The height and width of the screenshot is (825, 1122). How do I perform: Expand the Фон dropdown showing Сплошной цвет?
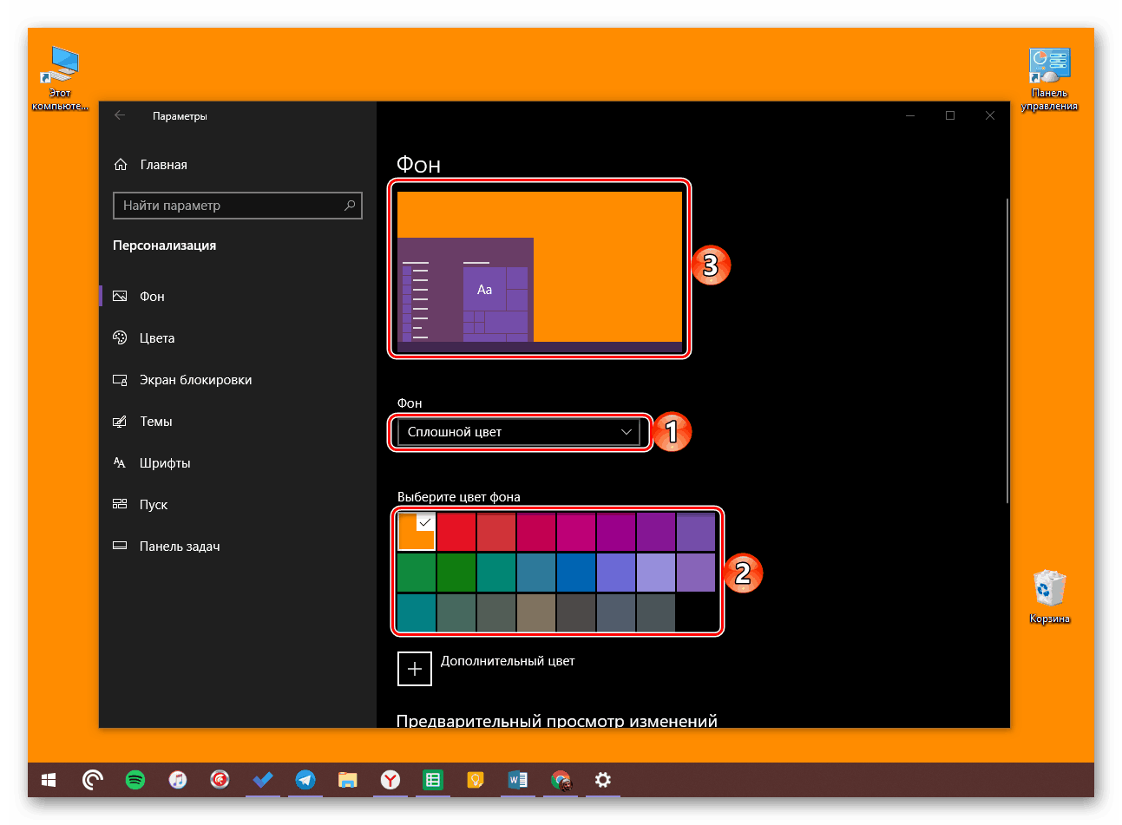coord(519,432)
